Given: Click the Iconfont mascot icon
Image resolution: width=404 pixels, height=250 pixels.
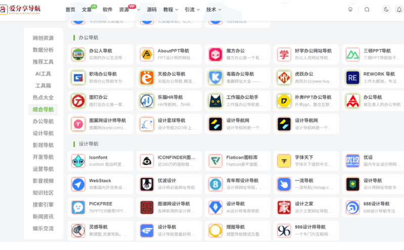Looking at the screenshot, I should [78, 161].
